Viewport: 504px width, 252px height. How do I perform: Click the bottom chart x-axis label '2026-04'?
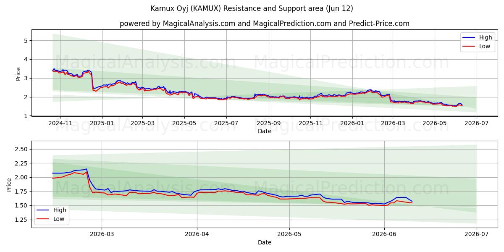click(197, 235)
